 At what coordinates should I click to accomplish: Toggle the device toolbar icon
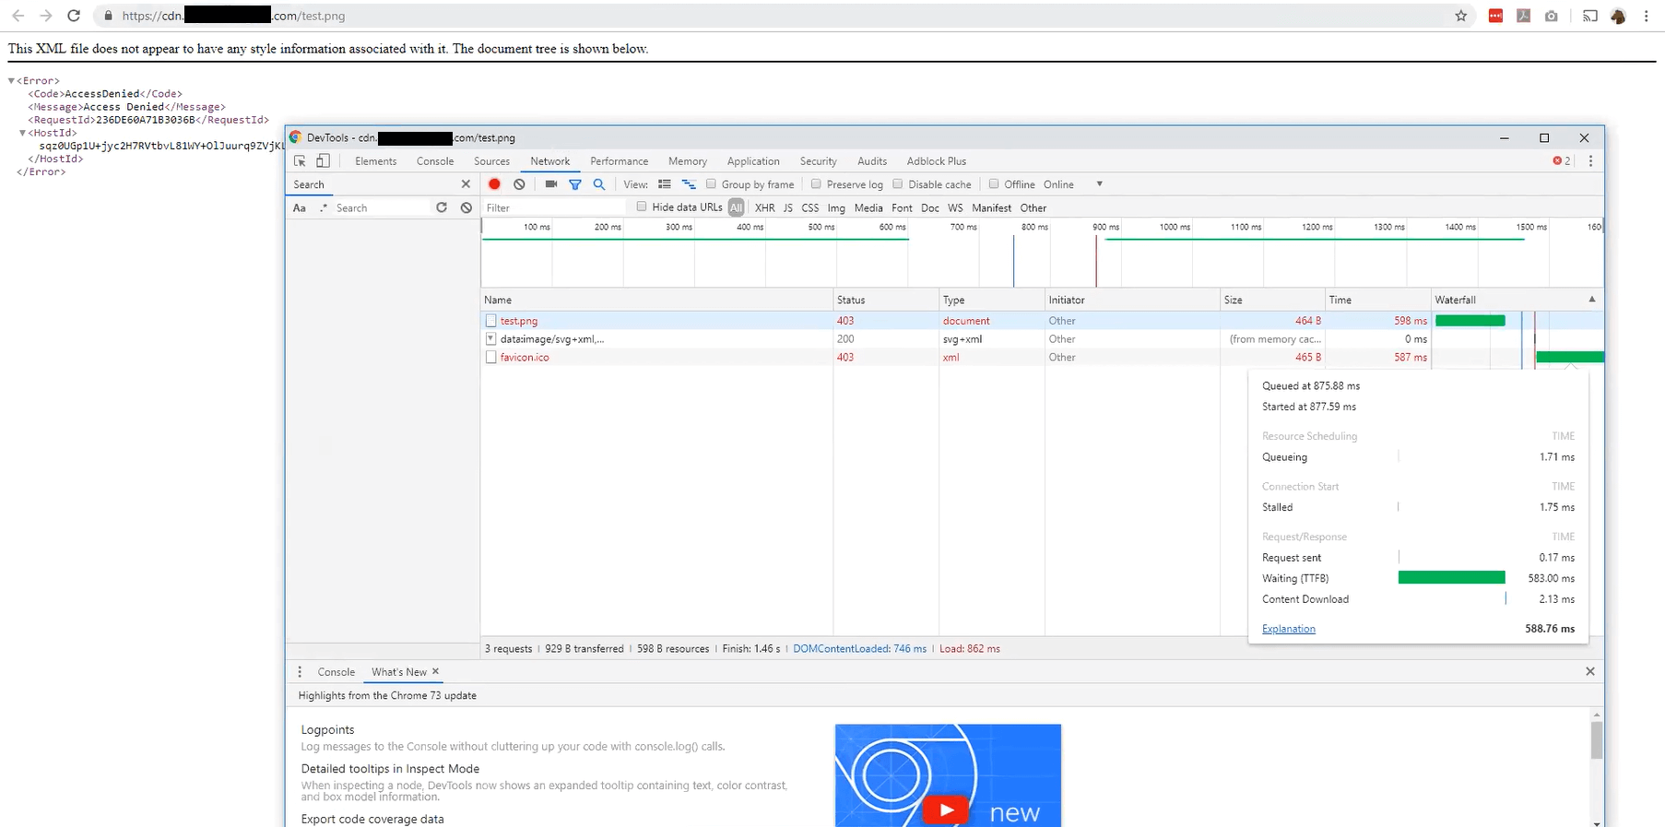323,161
